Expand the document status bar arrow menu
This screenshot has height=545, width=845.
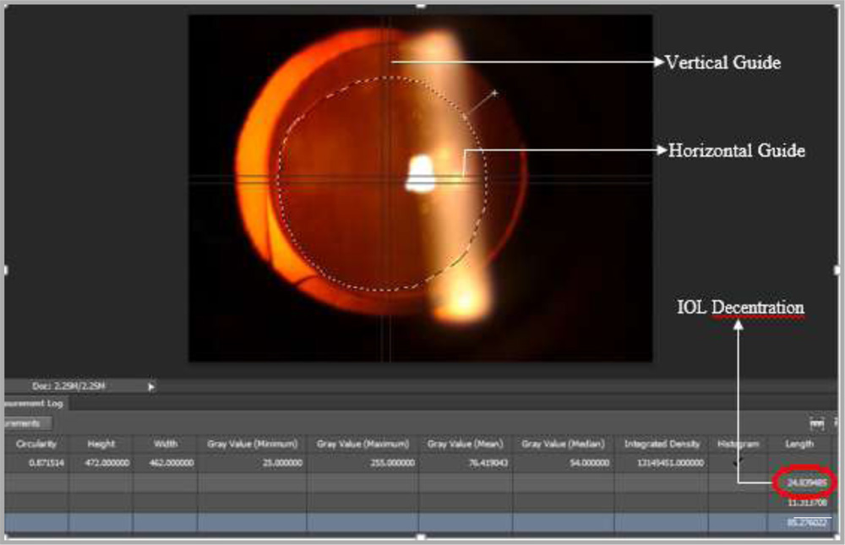151,386
